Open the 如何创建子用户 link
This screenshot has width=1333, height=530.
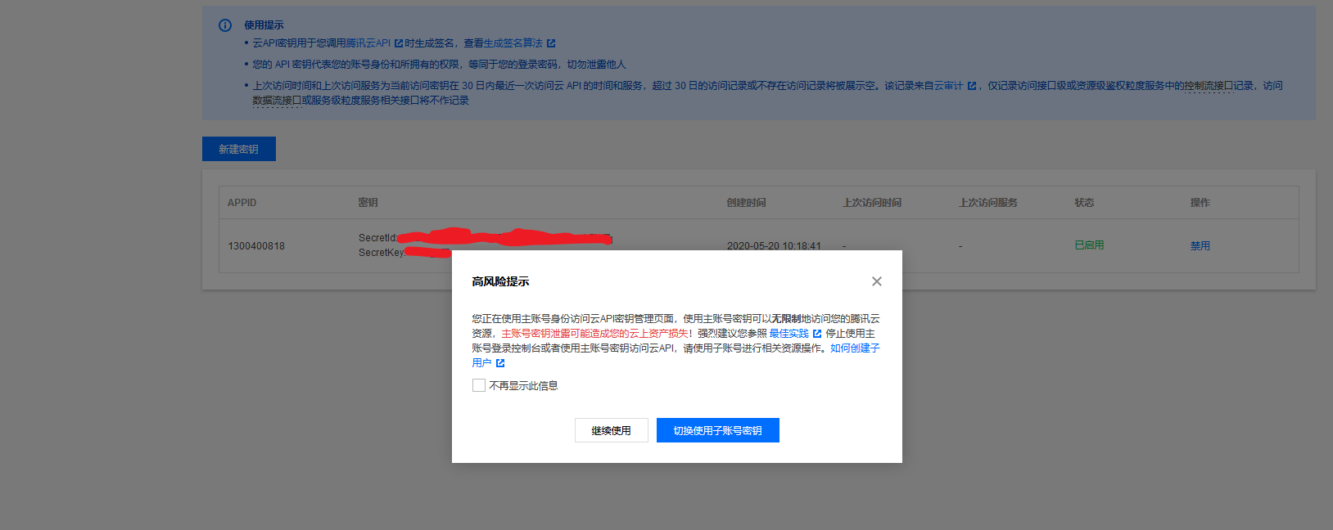(x=855, y=348)
